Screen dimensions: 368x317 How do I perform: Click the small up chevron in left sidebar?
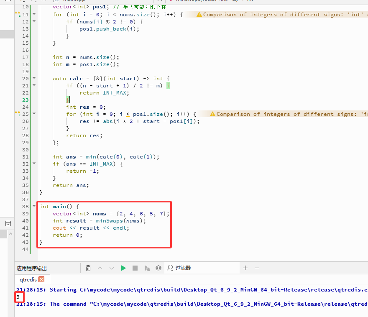(x=10, y=234)
